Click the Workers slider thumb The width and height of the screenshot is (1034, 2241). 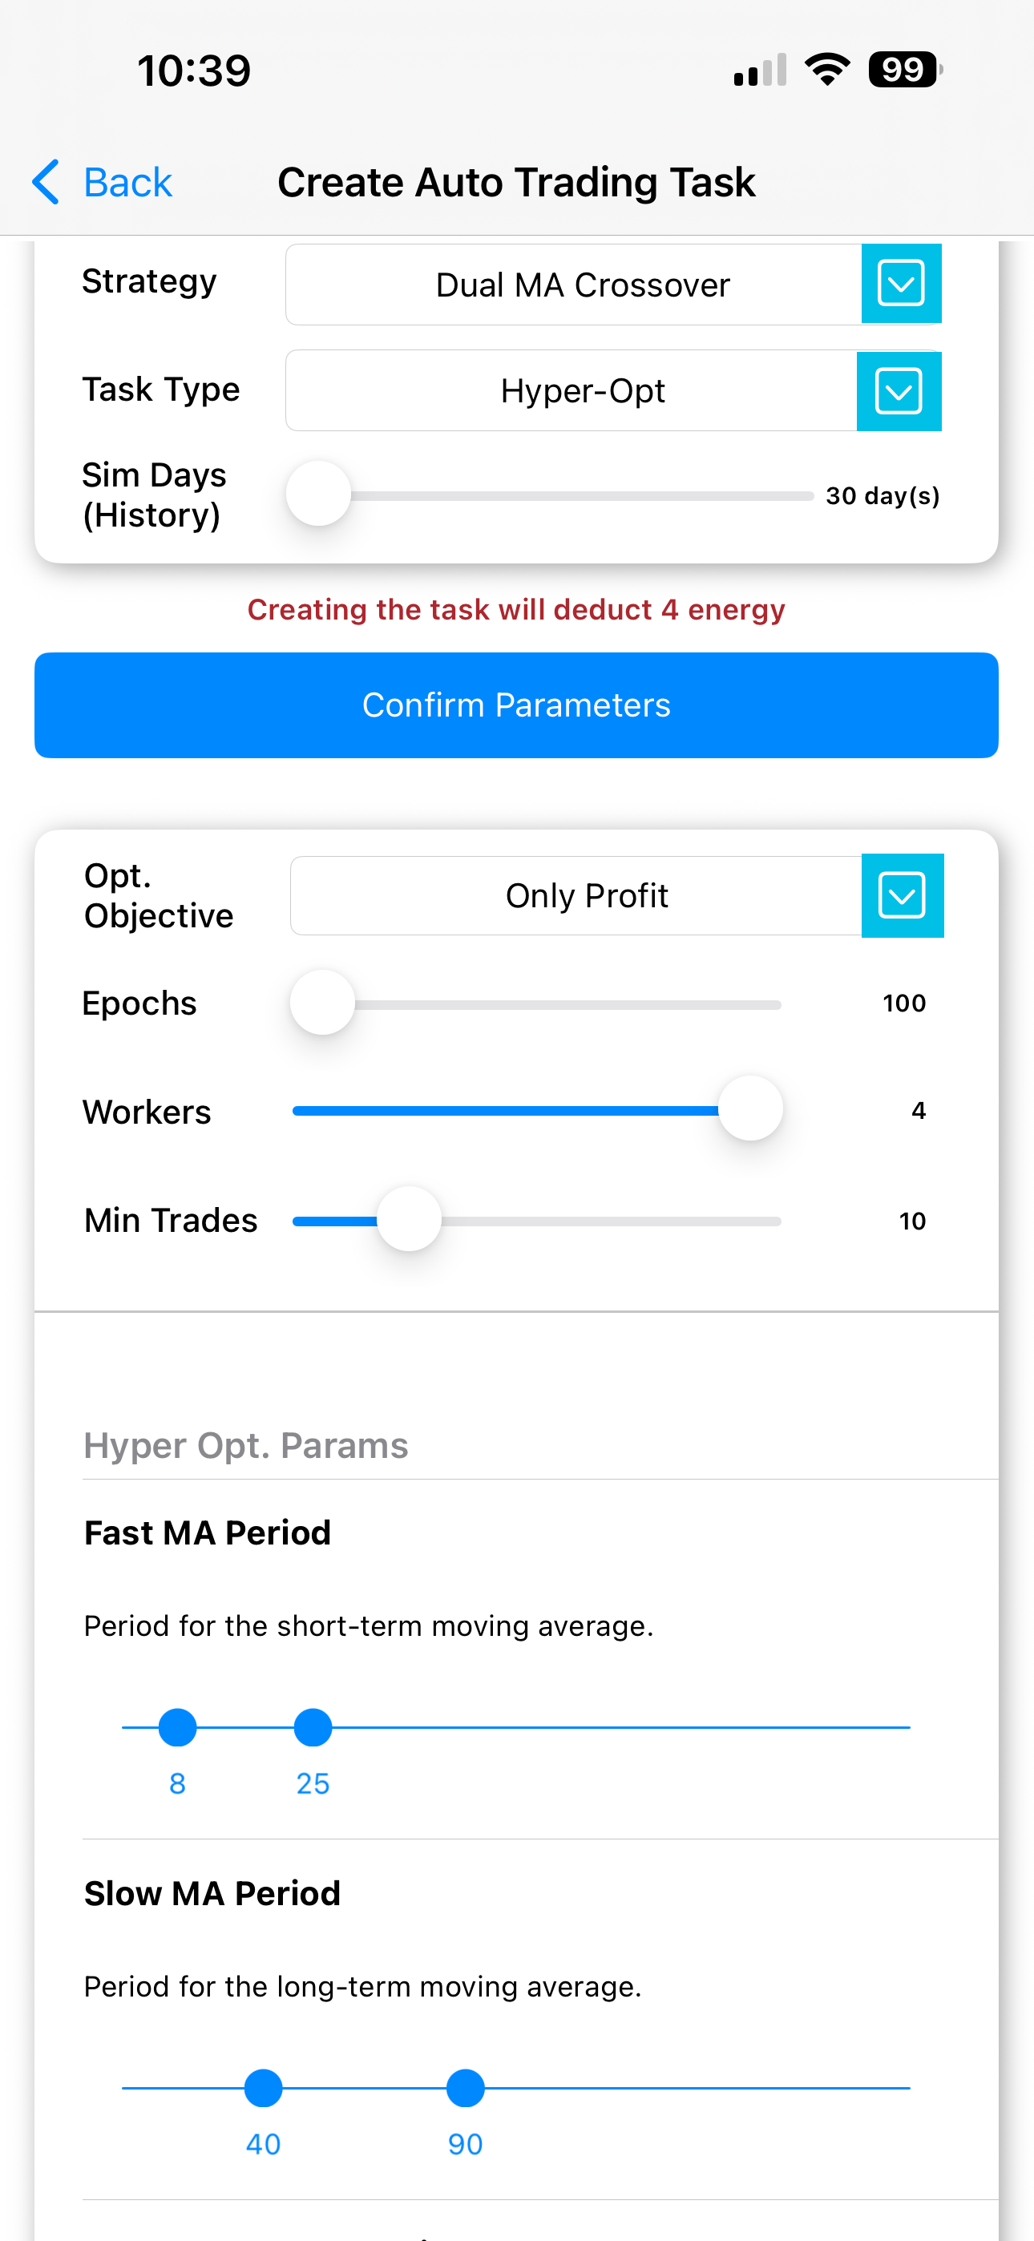pos(749,1109)
